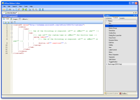
Task: Select Label Control in the Toolbox
Action: coord(121,50)
